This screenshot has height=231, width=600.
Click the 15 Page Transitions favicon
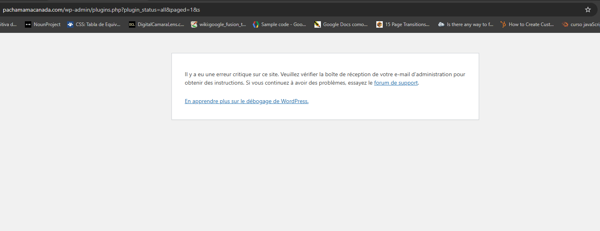[380, 24]
